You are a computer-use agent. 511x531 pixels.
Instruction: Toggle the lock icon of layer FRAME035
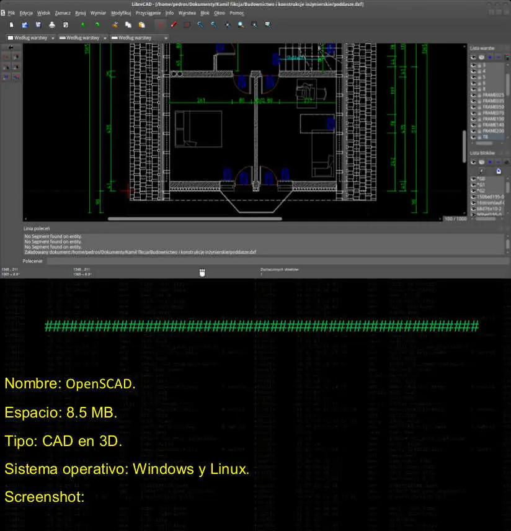pyautogui.click(x=479, y=101)
